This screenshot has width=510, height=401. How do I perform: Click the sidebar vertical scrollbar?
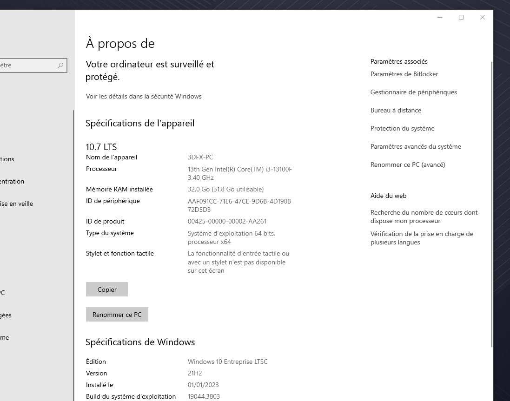73,256
